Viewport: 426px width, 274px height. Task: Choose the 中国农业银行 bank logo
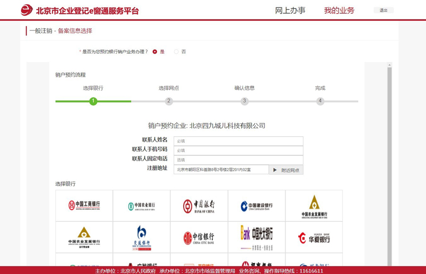[x=142, y=206]
